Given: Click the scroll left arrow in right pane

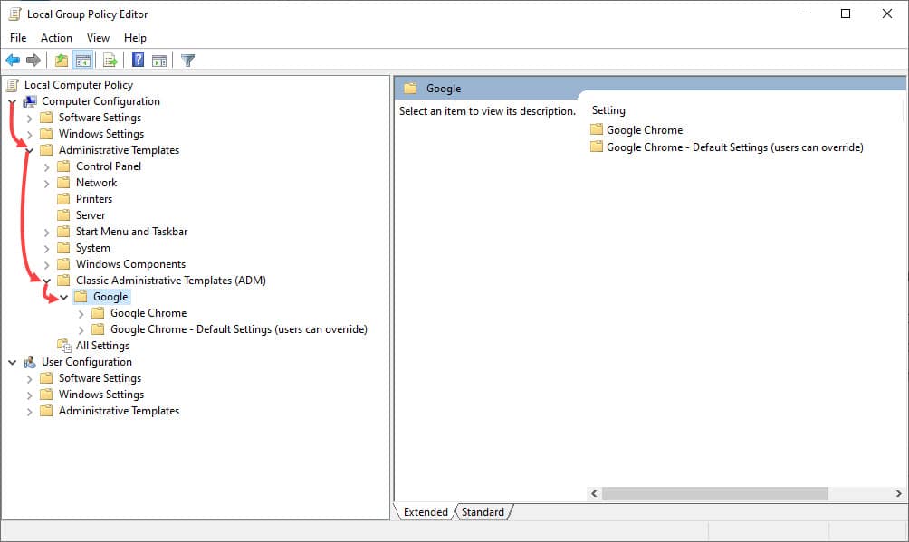Looking at the screenshot, I should pyautogui.click(x=594, y=493).
